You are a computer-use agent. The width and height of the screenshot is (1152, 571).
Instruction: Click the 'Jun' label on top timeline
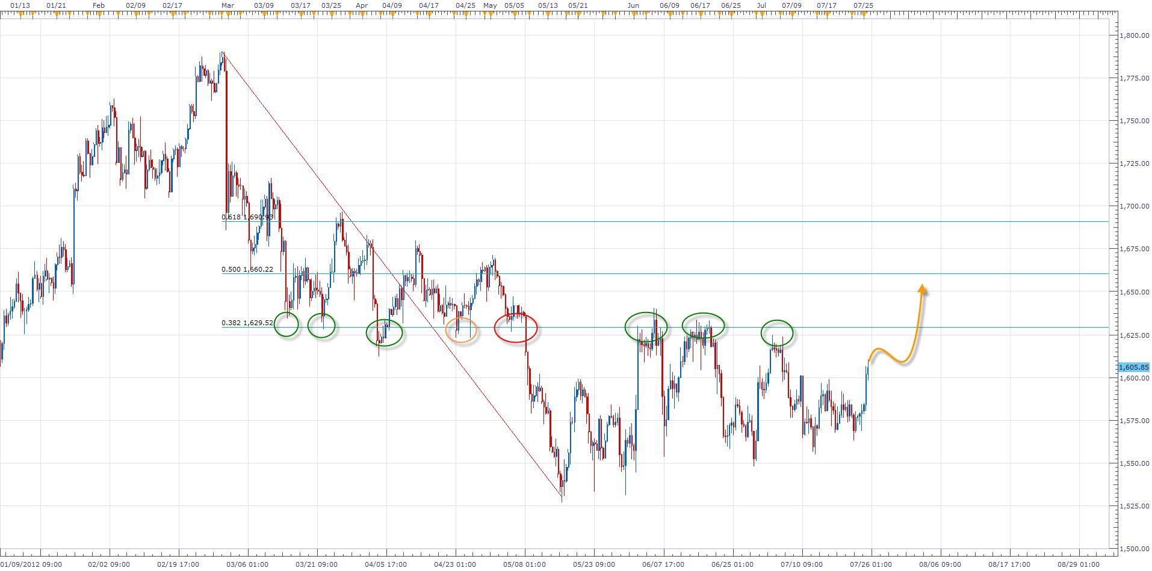point(633,5)
